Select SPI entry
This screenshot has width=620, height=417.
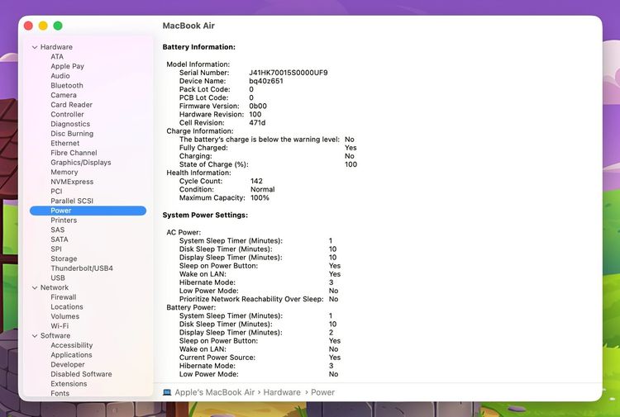(x=56, y=249)
